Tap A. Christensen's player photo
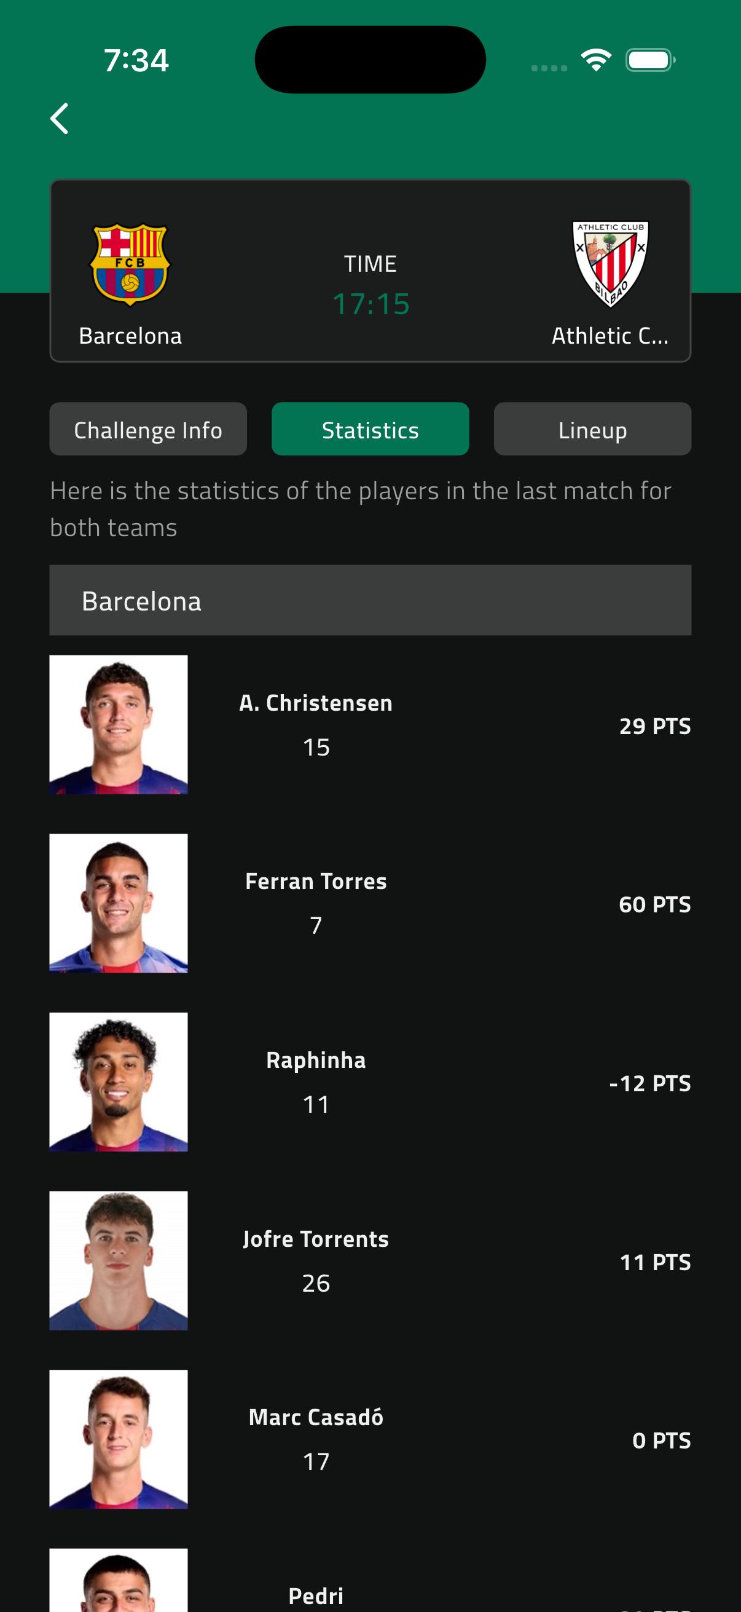Screen dimensions: 741x1612 tap(119, 725)
